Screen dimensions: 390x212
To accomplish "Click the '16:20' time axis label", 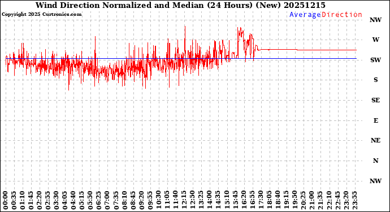I will pyautogui.click(x=244, y=201).
